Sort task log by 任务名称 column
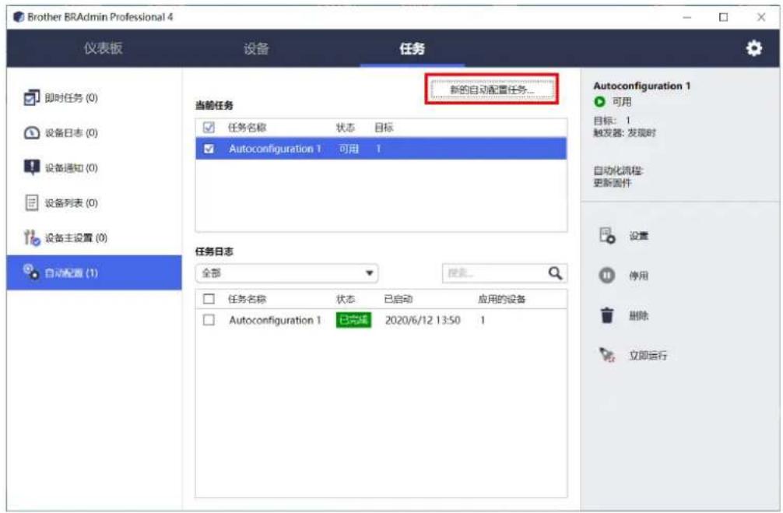 pyautogui.click(x=248, y=299)
